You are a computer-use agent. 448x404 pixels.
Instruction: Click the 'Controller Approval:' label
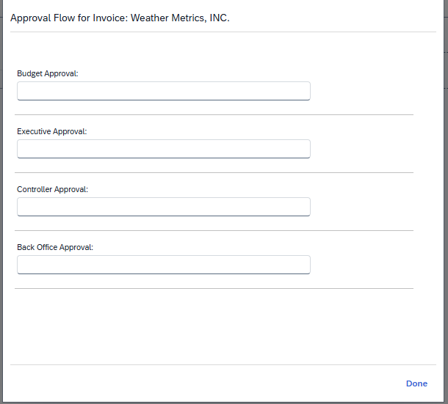click(x=53, y=189)
